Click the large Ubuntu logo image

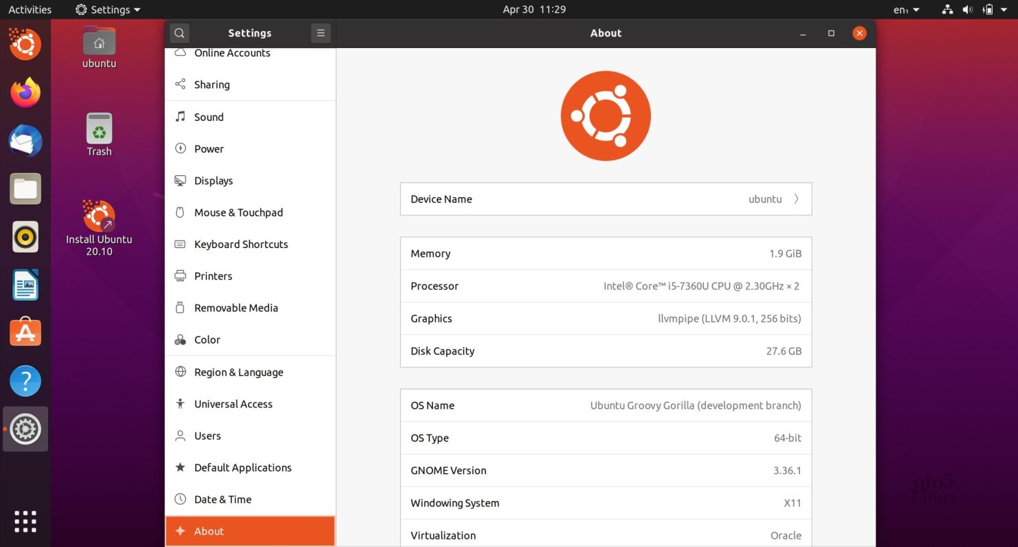tap(606, 115)
